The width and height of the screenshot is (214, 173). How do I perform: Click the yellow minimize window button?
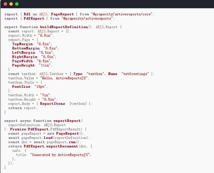[11, 4]
